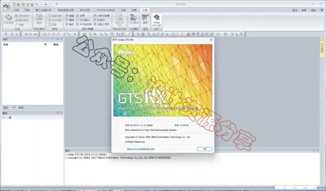This screenshot has width=326, height=191.
Task: Click the 颜色 column header in 分析 panel
Action: (x=56, y=45)
